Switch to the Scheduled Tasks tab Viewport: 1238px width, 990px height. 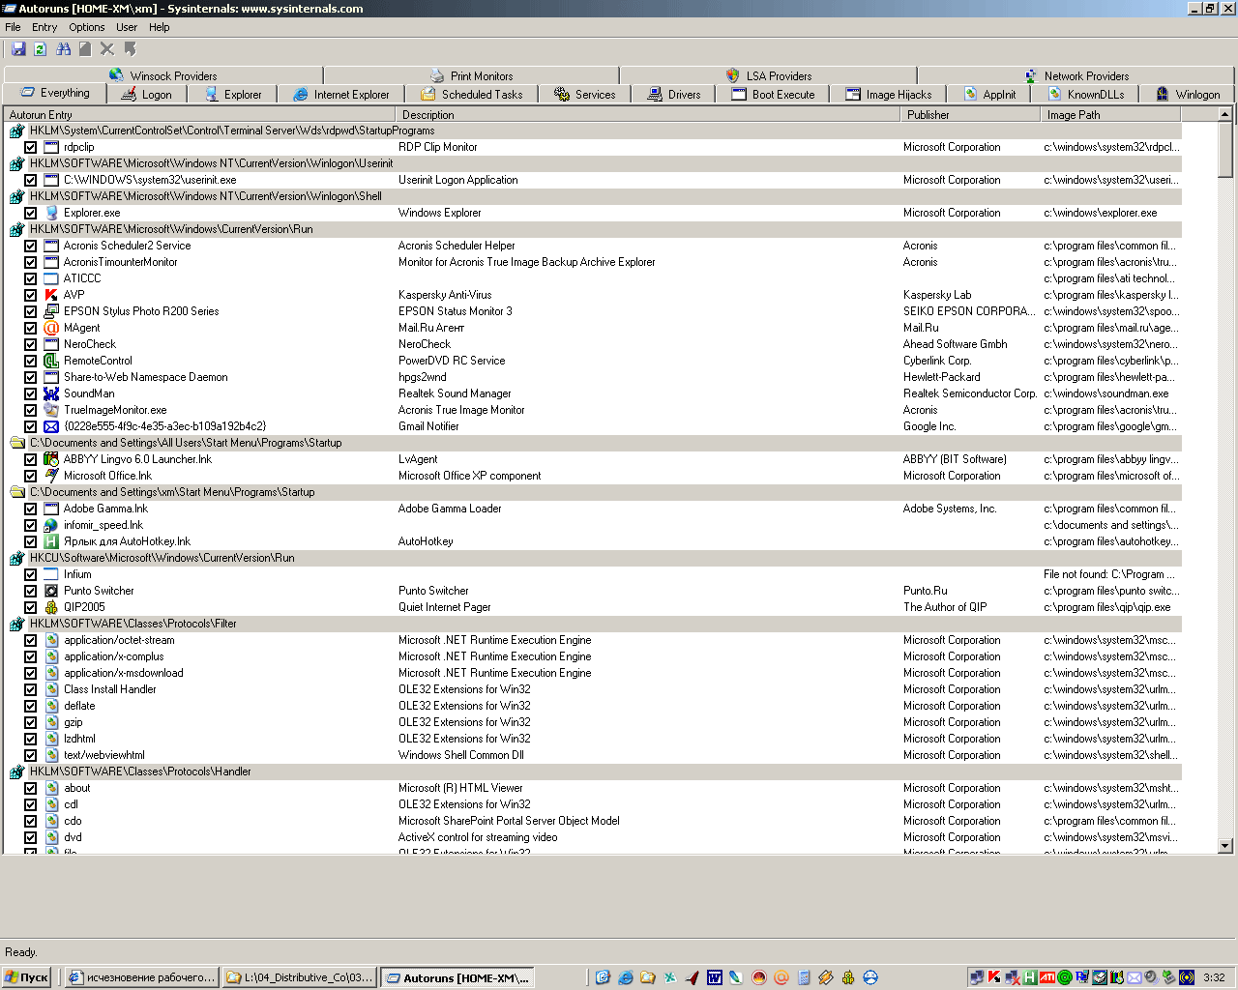click(472, 95)
